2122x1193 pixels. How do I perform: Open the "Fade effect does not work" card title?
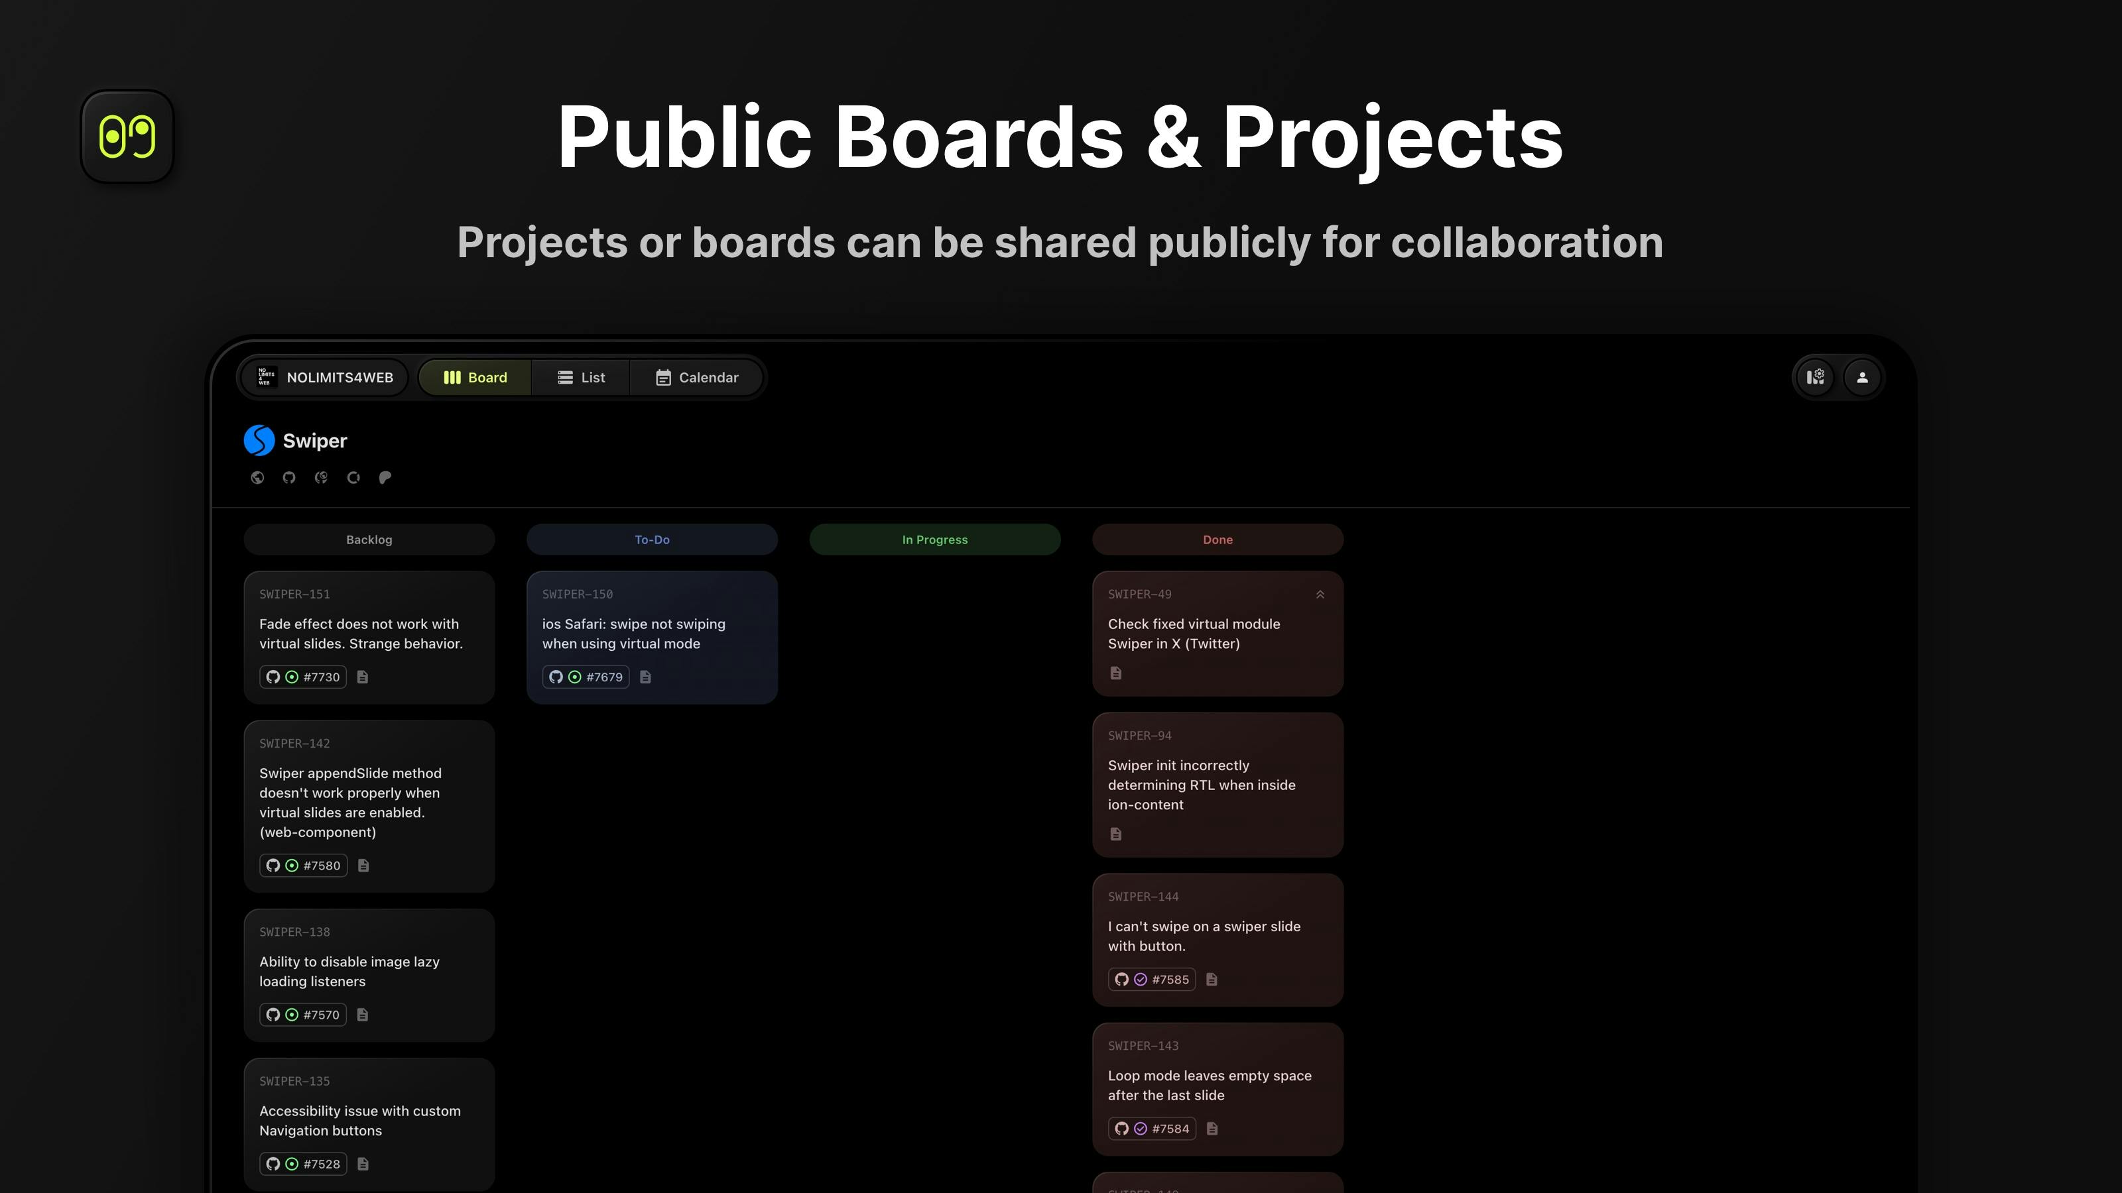pyautogui.click(x=361, y=634)
